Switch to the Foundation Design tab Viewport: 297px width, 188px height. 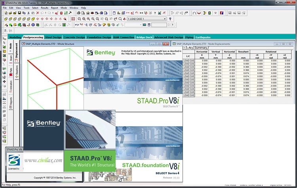99,37
